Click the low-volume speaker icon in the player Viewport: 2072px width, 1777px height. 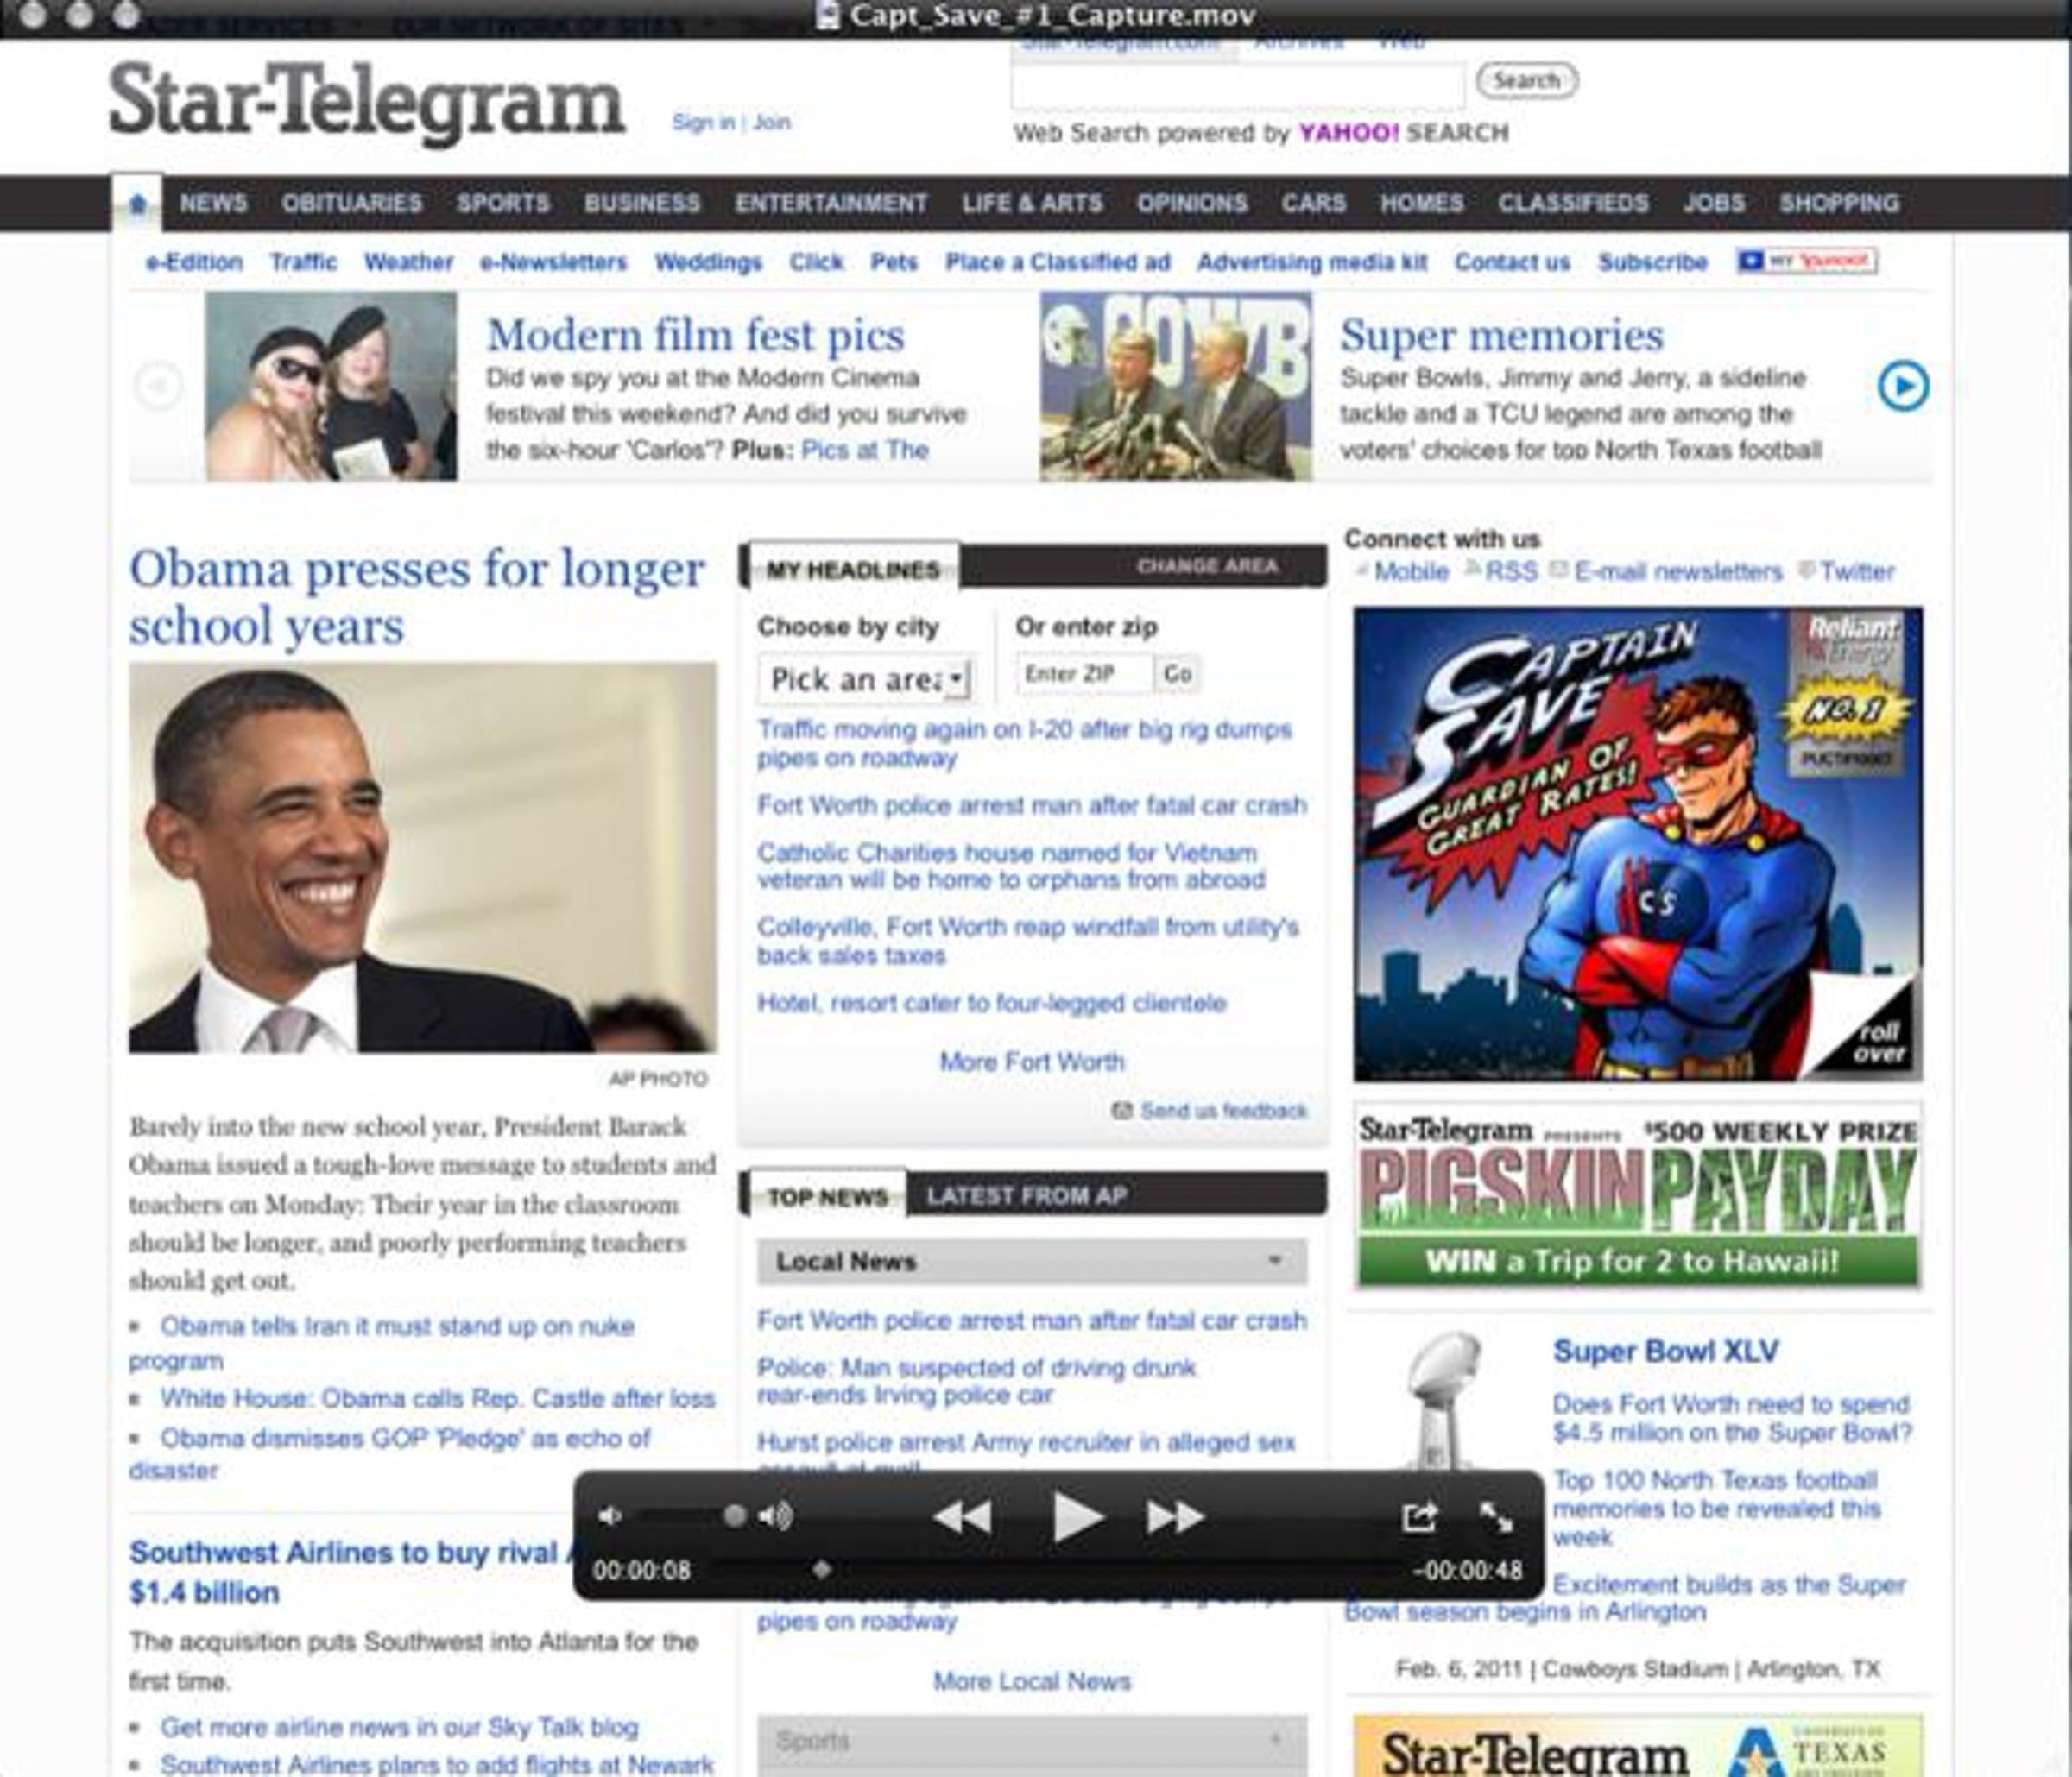609,1516
